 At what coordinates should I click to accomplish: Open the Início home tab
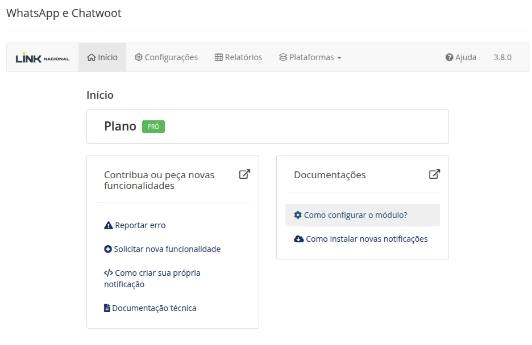[102, 57]
